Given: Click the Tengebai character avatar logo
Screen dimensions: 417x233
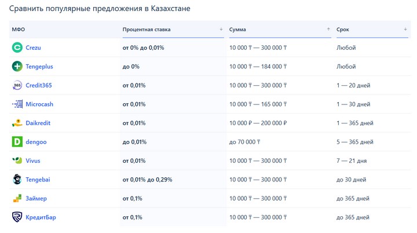Looking at the screenshot, I should click(17, 180).
